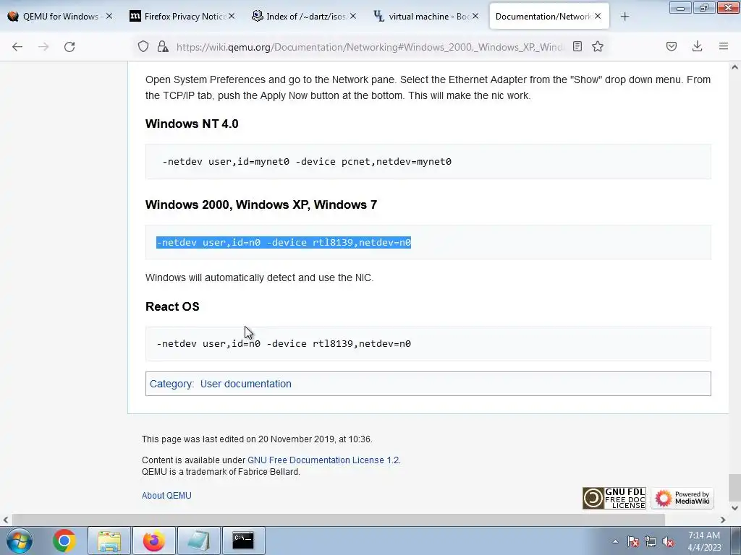Click the React OS heading
The height and width of the screenshot is (555, 741).
tap(172, 306)
